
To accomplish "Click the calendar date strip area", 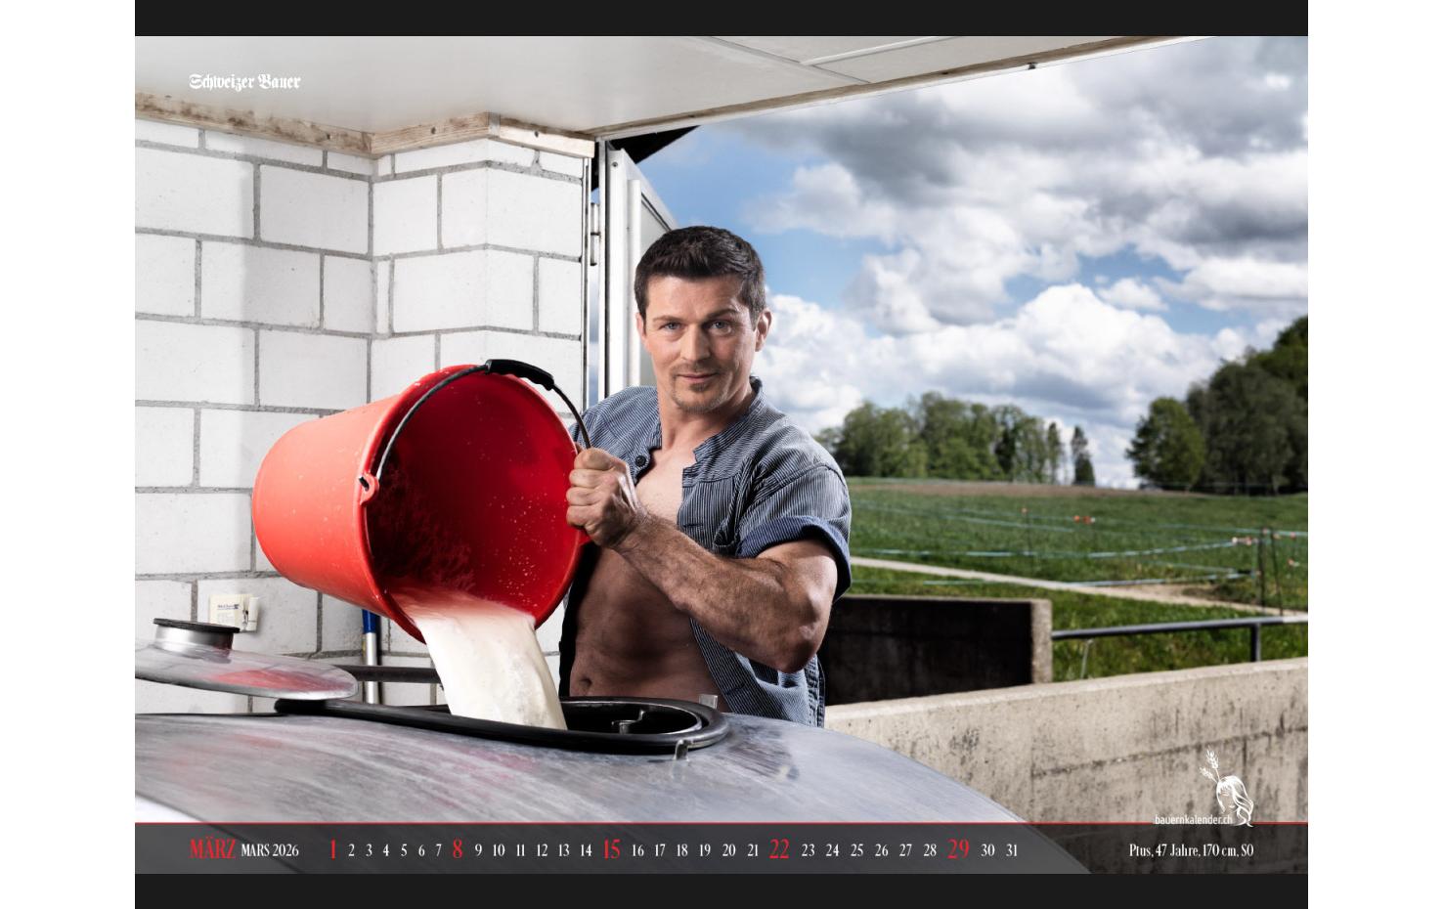I will (x=673, y=849).
